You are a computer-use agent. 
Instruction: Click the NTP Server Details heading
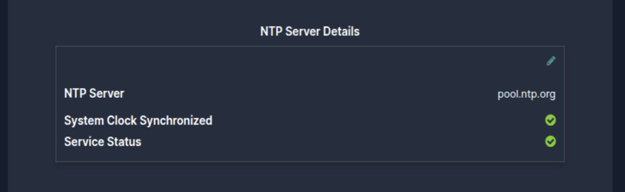point(310,31)
